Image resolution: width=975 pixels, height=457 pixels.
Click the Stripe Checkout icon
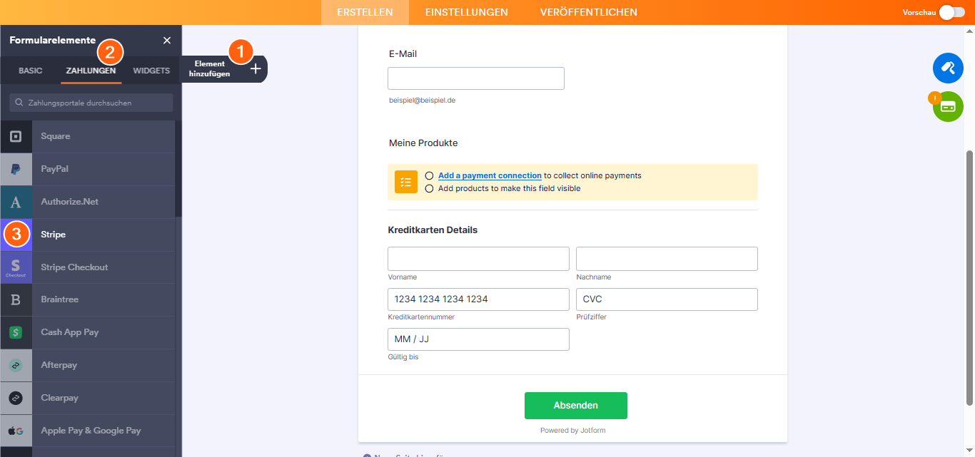[x=16, y=267]
